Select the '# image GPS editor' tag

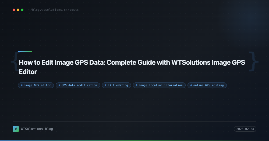pos(36,85)
